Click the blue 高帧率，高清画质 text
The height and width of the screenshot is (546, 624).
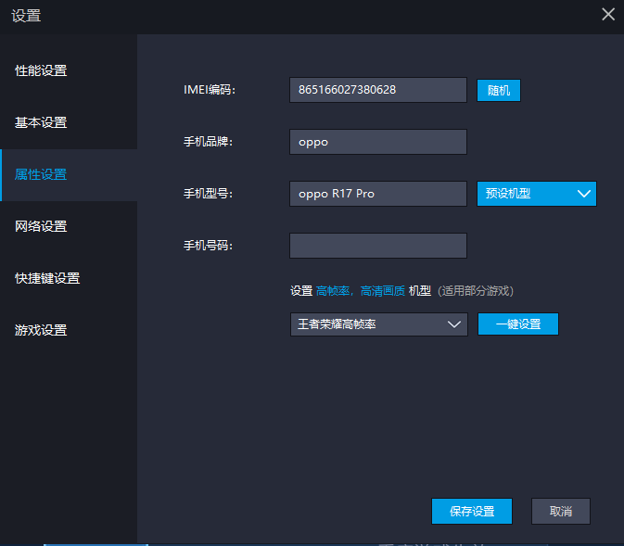pos(360,291)
